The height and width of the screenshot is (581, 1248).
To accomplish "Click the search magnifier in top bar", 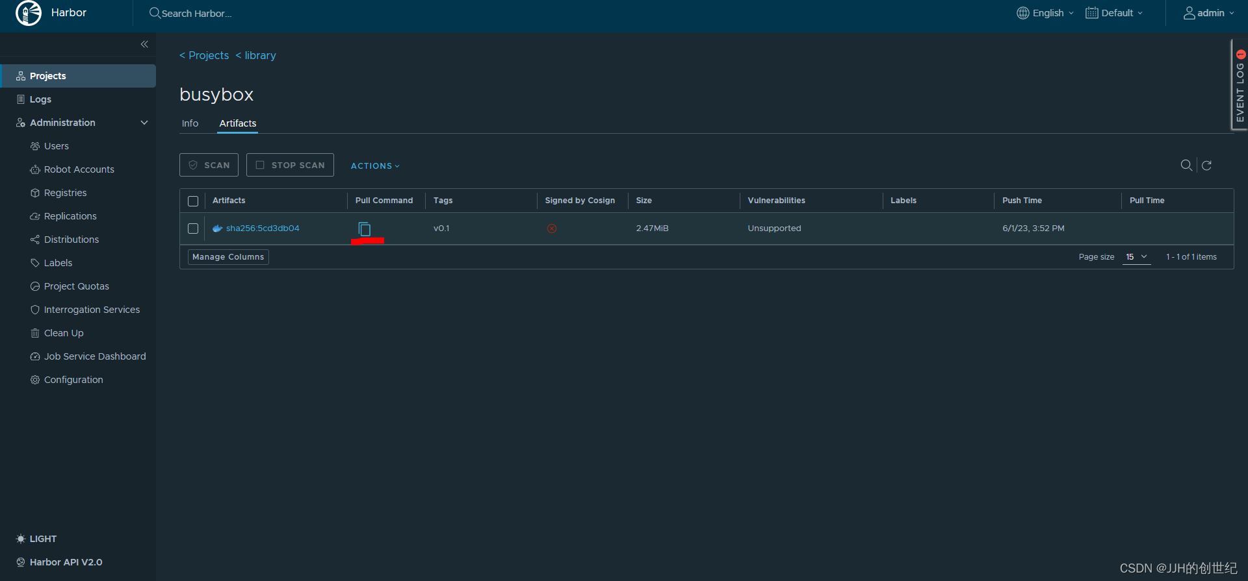I will click(155, 13).
